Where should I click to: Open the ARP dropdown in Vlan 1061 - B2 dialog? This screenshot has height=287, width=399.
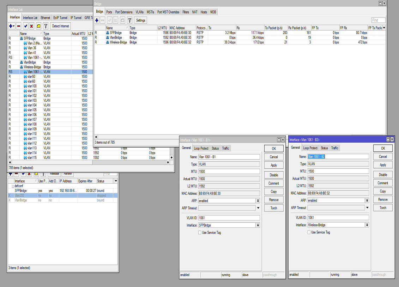(x=367, y=201)
